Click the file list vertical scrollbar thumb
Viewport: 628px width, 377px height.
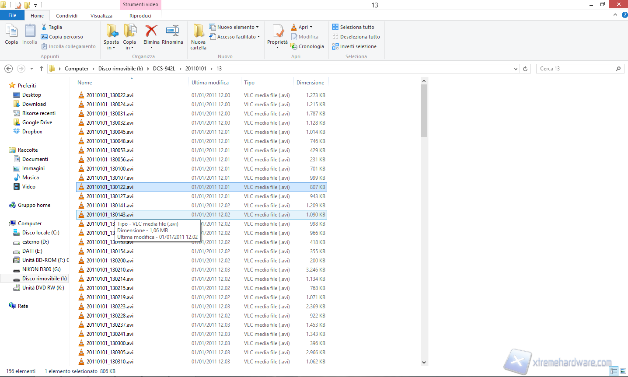coord(424,111)
